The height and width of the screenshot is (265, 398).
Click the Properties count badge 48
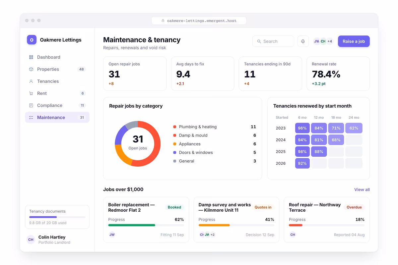point(82,69)
